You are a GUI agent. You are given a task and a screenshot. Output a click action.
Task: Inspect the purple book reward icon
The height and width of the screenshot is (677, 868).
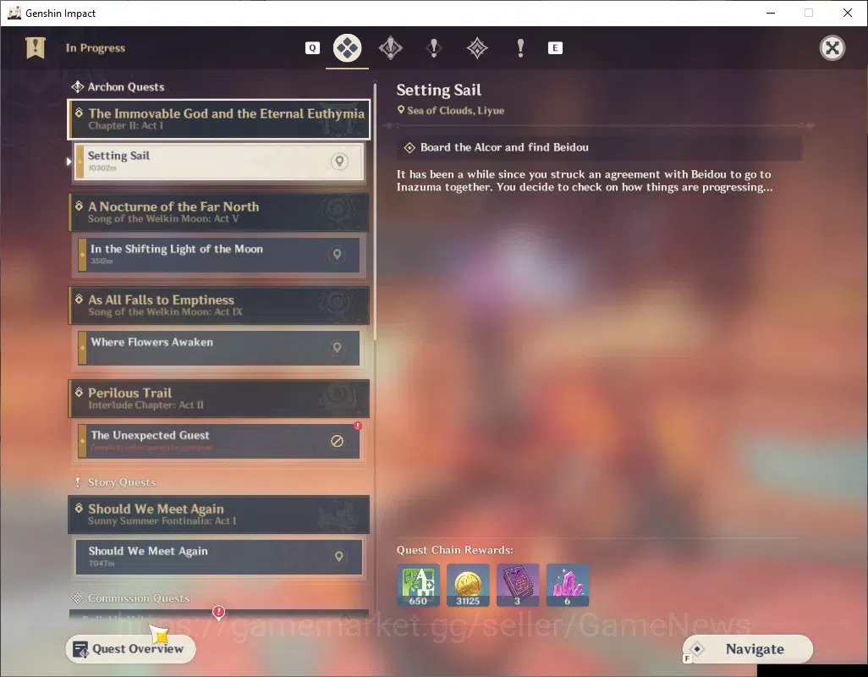pyautogui.click(x=518, y=585)
